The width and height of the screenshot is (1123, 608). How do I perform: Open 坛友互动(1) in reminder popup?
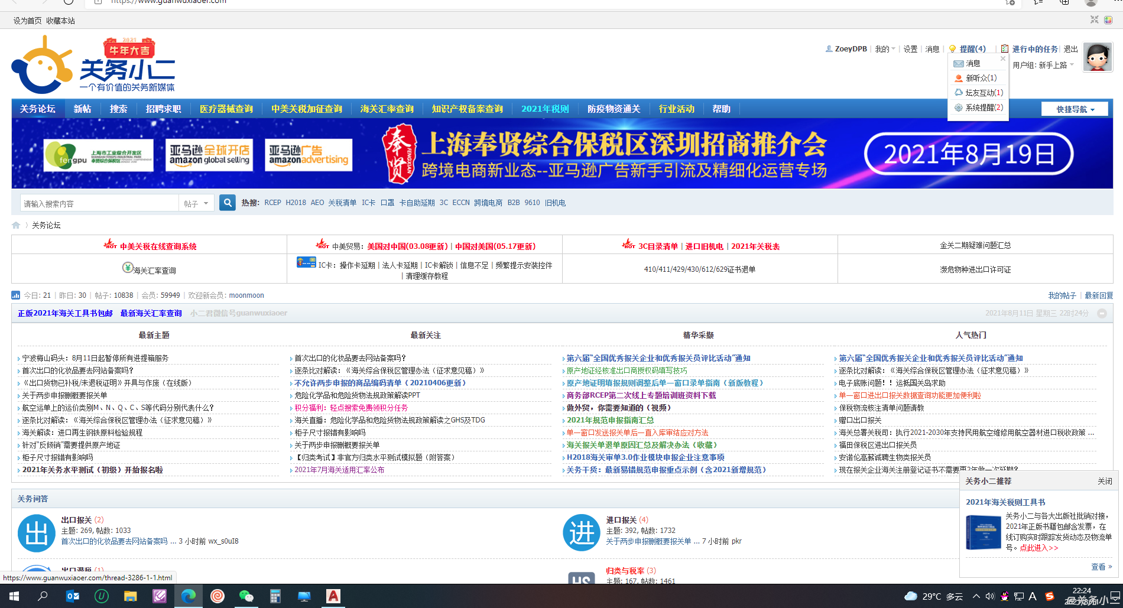click(979, 93)
